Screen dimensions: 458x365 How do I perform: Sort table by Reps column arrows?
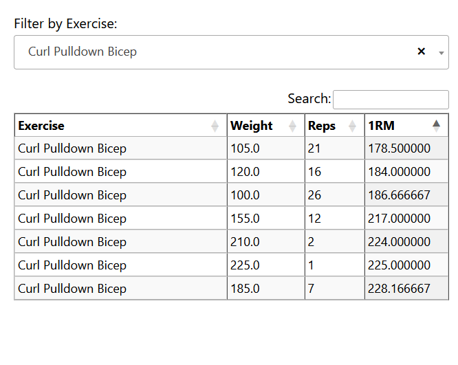(352, 126)
